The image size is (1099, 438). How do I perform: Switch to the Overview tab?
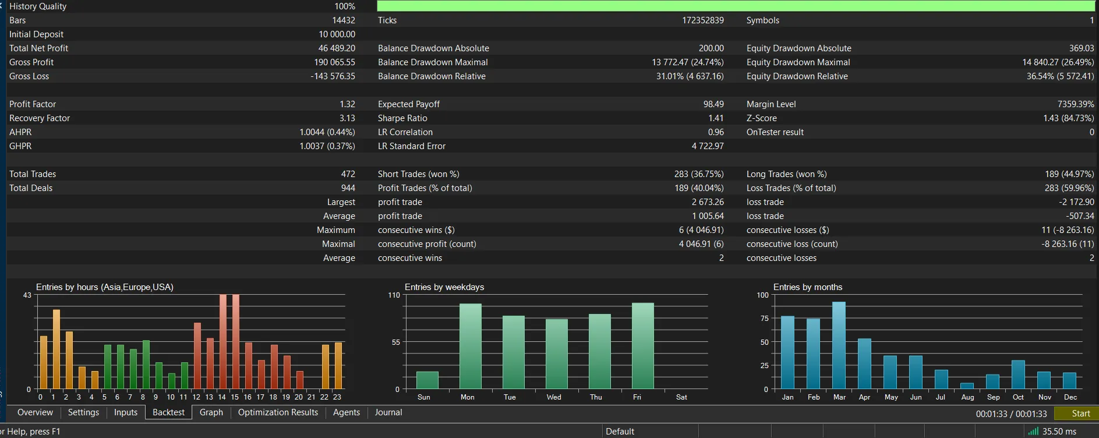point(35,412)
